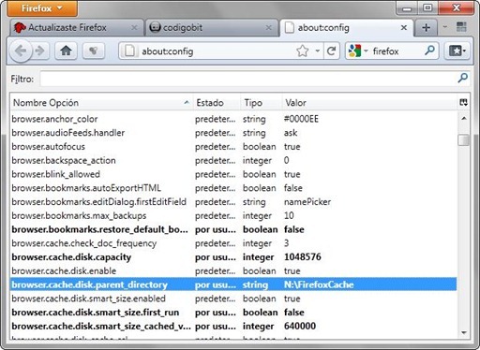
Task: Select browser.anchor_color row
Action: click(233, 119)
